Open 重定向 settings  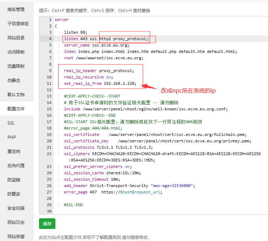point(14,151)
